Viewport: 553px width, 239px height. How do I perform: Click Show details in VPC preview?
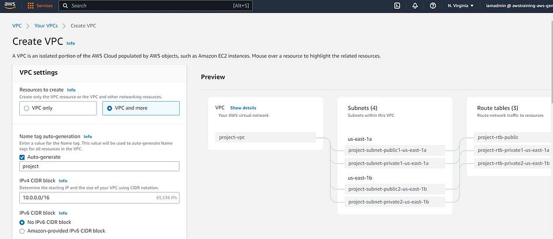(243, 108)
